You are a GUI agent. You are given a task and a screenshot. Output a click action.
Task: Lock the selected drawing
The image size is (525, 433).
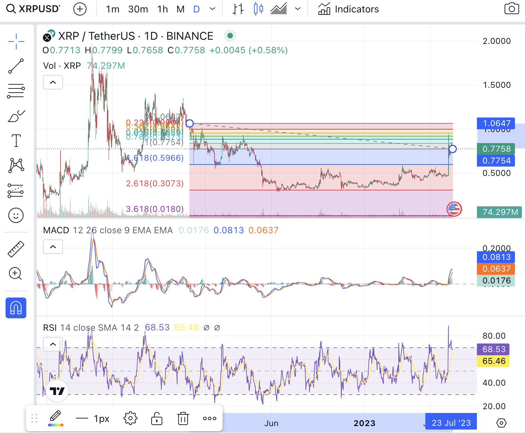pos(157,418)
